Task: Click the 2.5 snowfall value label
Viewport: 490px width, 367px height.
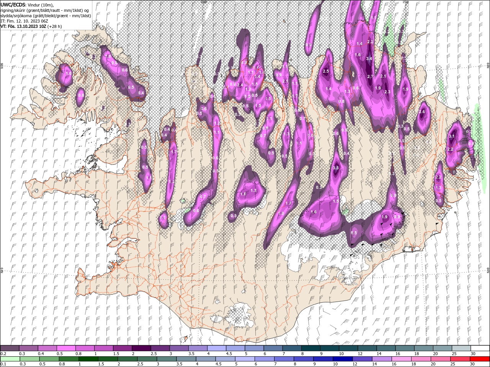Action: pos(326,71)
